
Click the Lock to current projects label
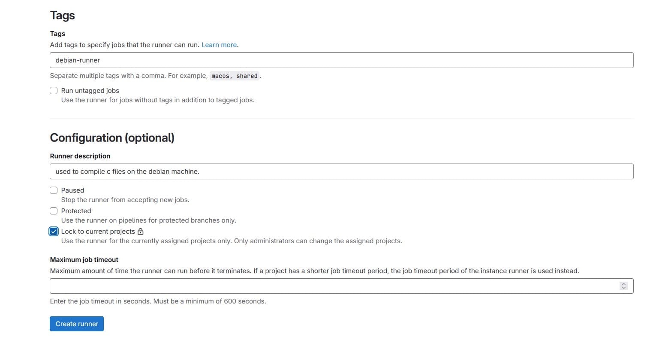tap(98, 232)
